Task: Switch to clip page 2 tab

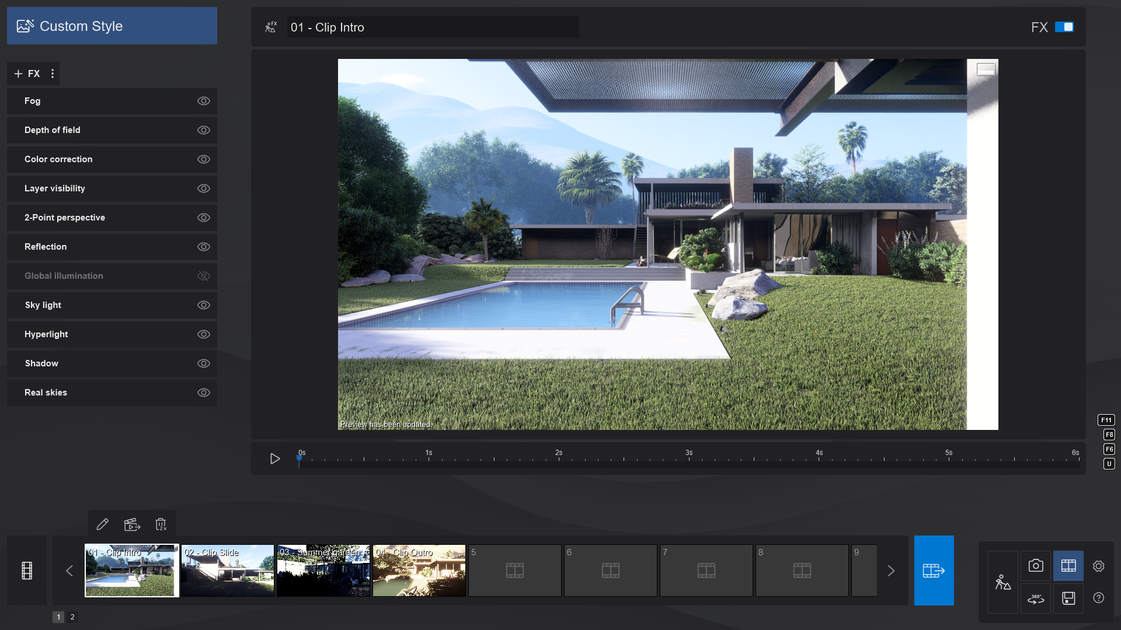Action: 72,617
